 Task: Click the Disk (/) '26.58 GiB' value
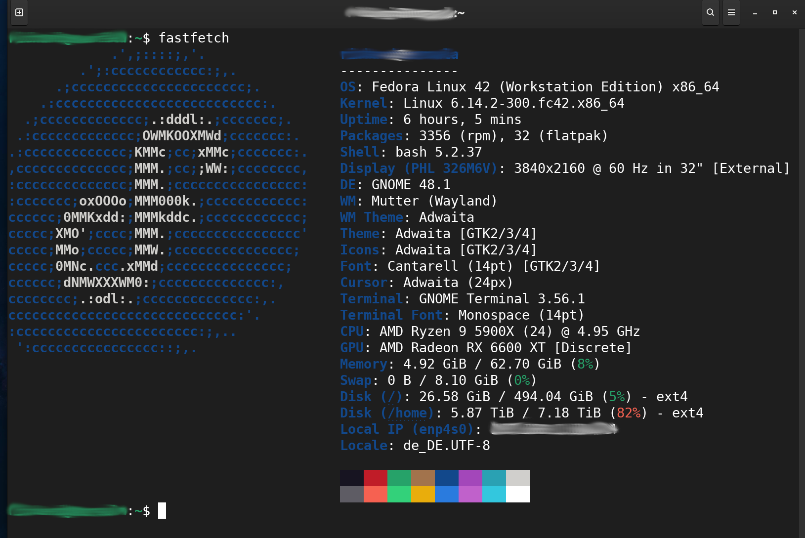tap(455, 397)
